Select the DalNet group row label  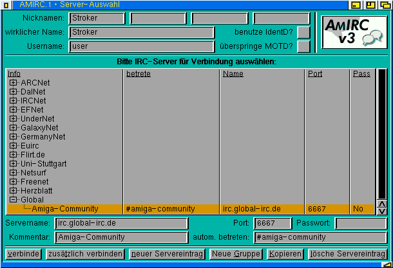coord(33,92)
